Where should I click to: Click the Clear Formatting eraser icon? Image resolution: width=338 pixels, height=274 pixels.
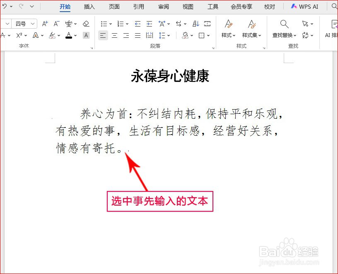click(x=86, y=24)
